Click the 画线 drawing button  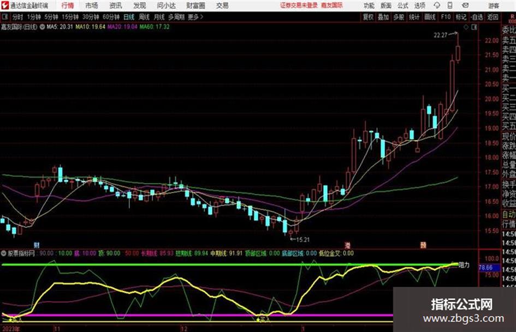click(x=430, y=17)
